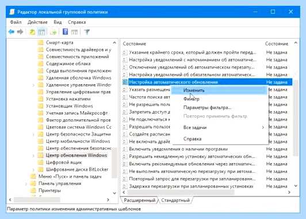Screen dimensions: 306x219
Task: Select Отключение уведомлений об автоматическом перезапуске policy
Action: click(192, 67)
